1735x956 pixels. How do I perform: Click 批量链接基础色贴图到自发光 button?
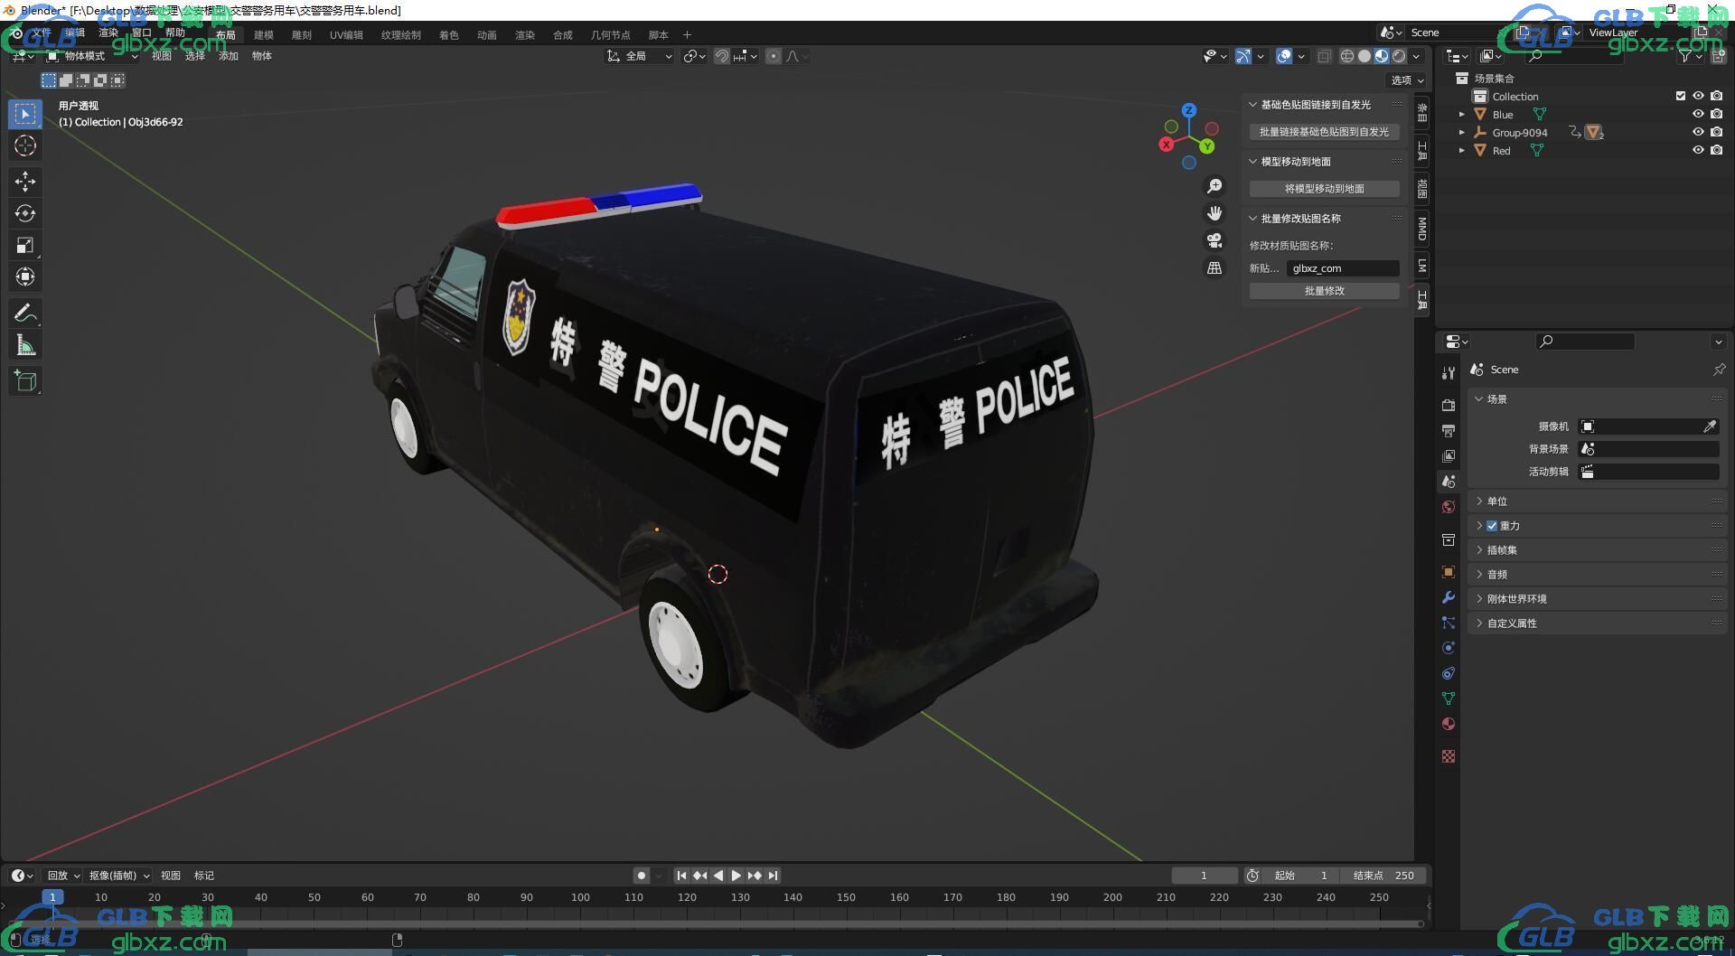coord(1324,132)
